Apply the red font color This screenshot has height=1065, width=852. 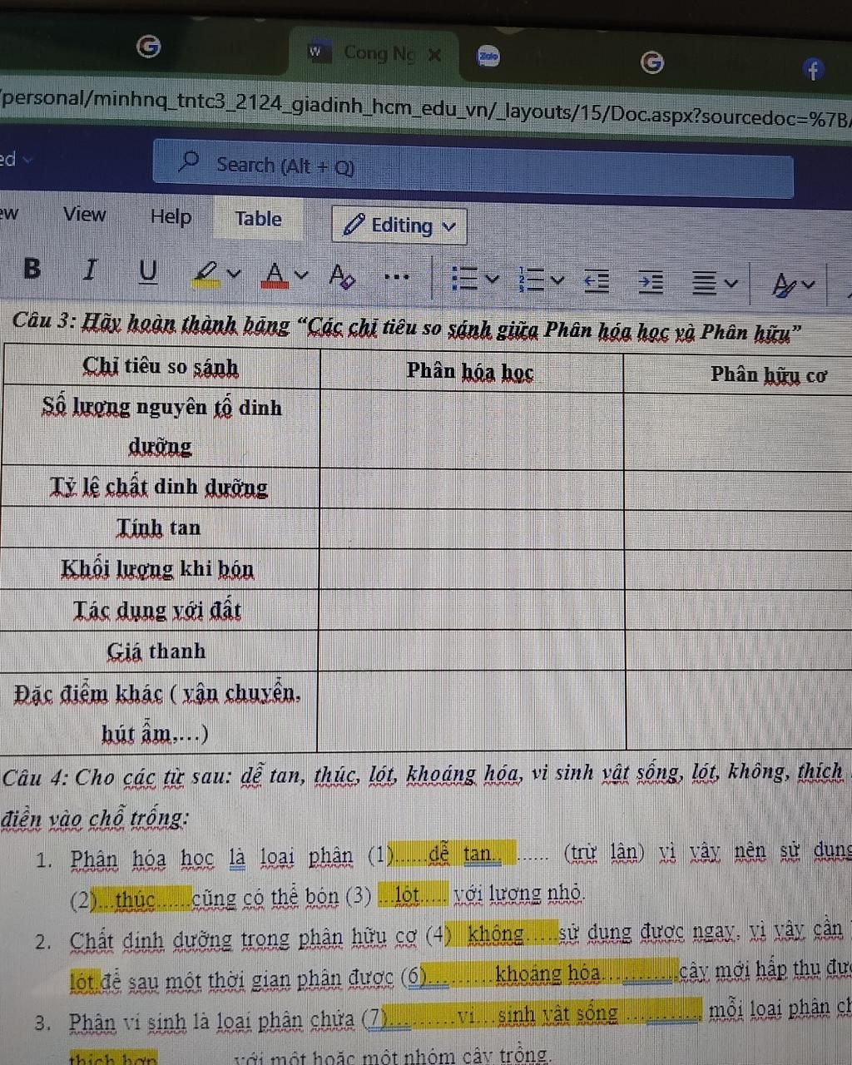[275, 275]
